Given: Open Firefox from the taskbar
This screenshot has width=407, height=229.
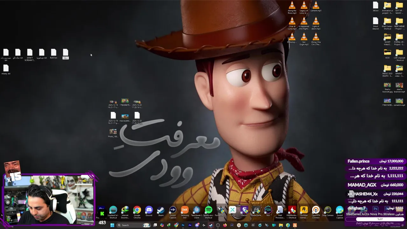Looking at the screenshot, I should 225,225.
